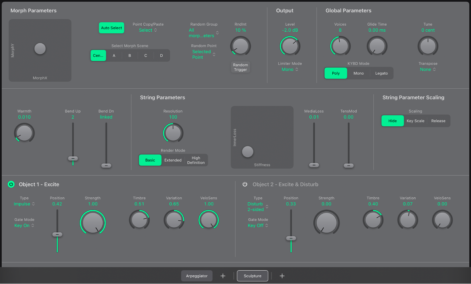Click the Key Scale scaling button
Viewport: 471px width, 284px height.
(x=415, y=121)
